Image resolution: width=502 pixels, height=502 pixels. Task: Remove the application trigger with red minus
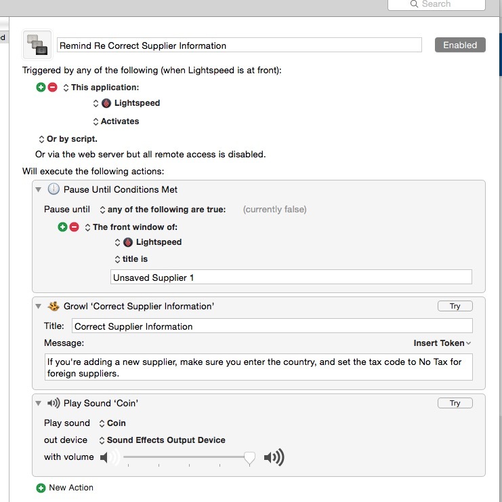[x=53, y=88]
